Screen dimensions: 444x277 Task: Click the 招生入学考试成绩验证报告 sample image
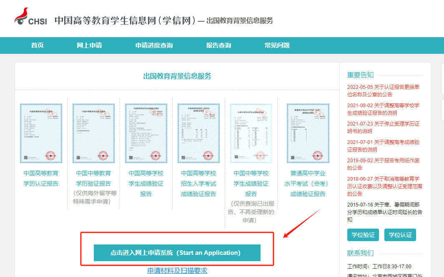[198, 133]
